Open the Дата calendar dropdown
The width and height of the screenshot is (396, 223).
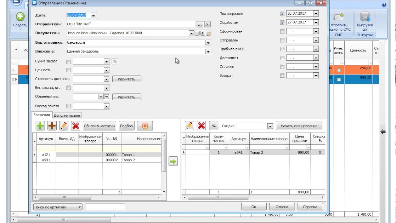pyautogui.click(x=93, y=15)
